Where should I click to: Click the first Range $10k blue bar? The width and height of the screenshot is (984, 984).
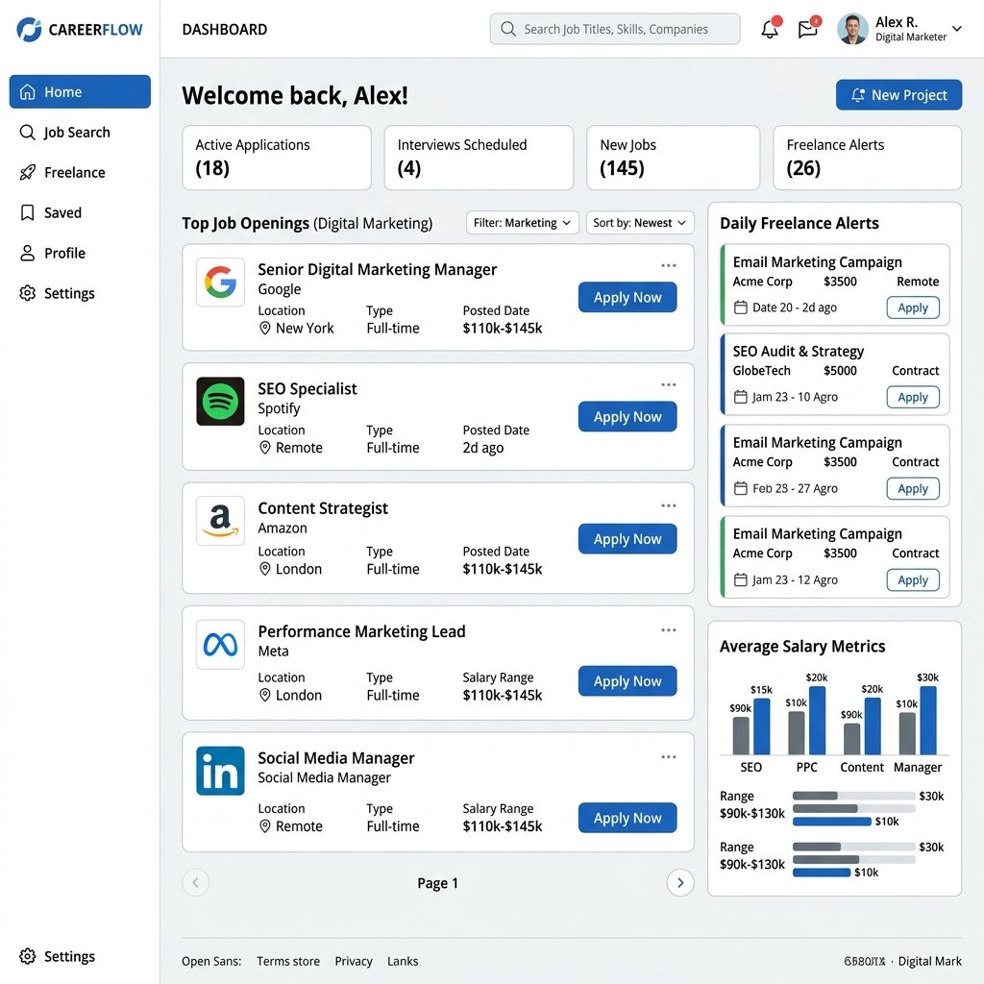(831, 822)
